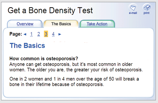
Task: Click the 'Page:' label
Action: pos(16,34)
